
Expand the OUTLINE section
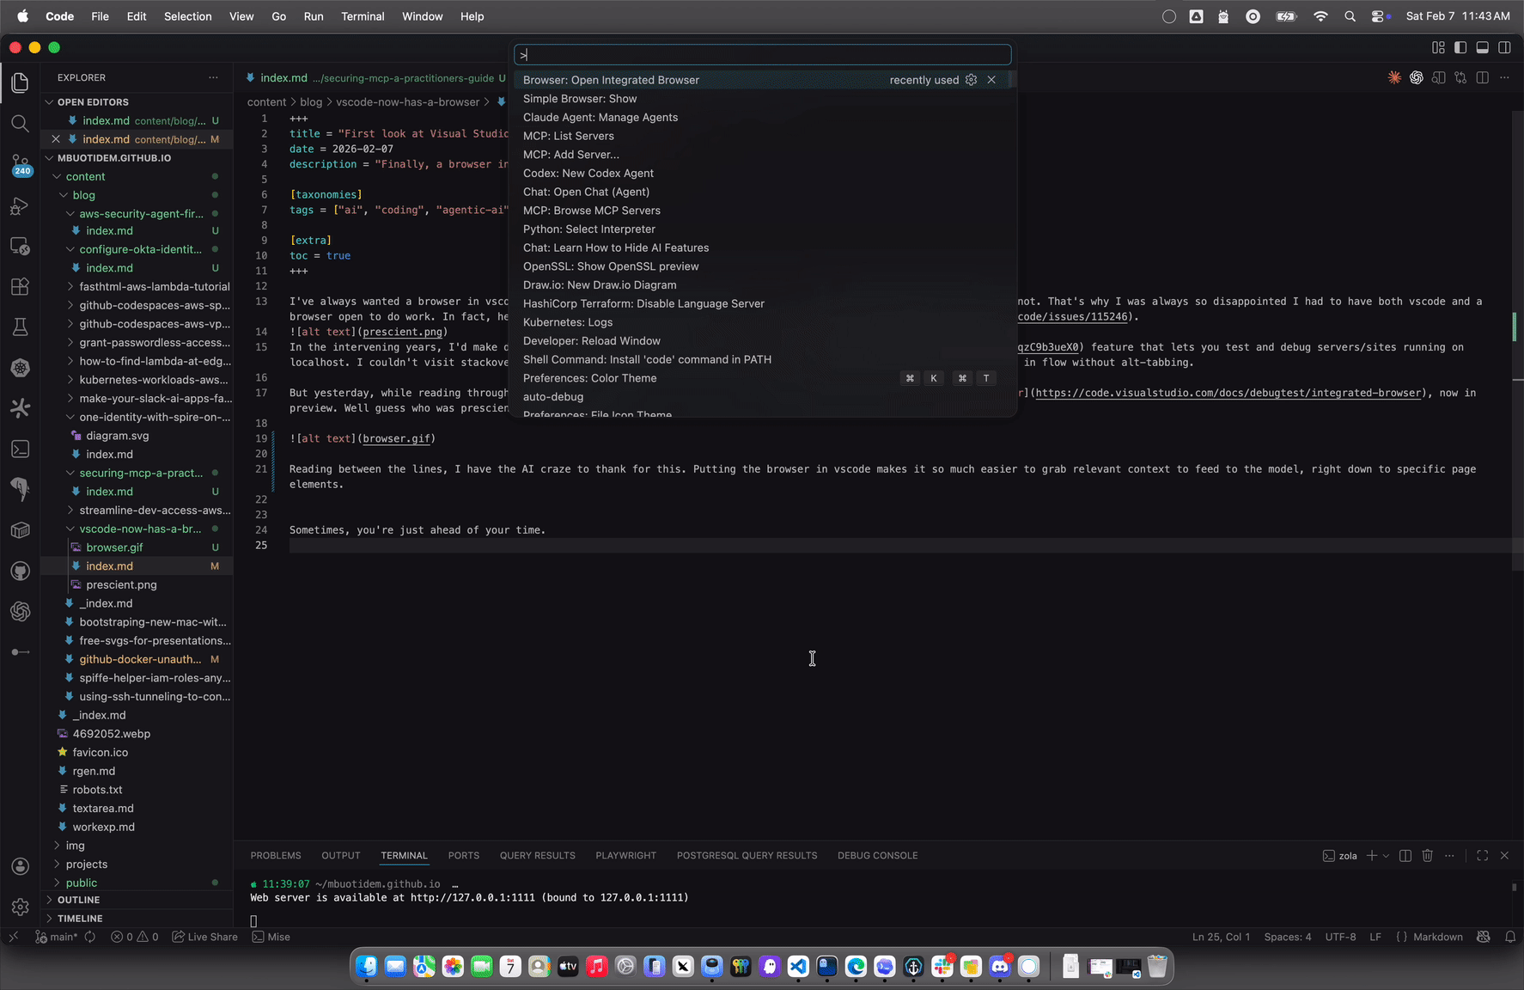[x=78, y=900]
